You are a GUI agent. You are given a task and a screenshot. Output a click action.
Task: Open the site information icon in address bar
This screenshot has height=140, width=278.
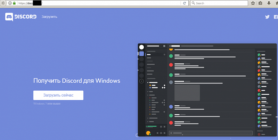(x=10, y=3)
